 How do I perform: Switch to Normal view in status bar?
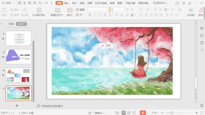tap(124, 113)
